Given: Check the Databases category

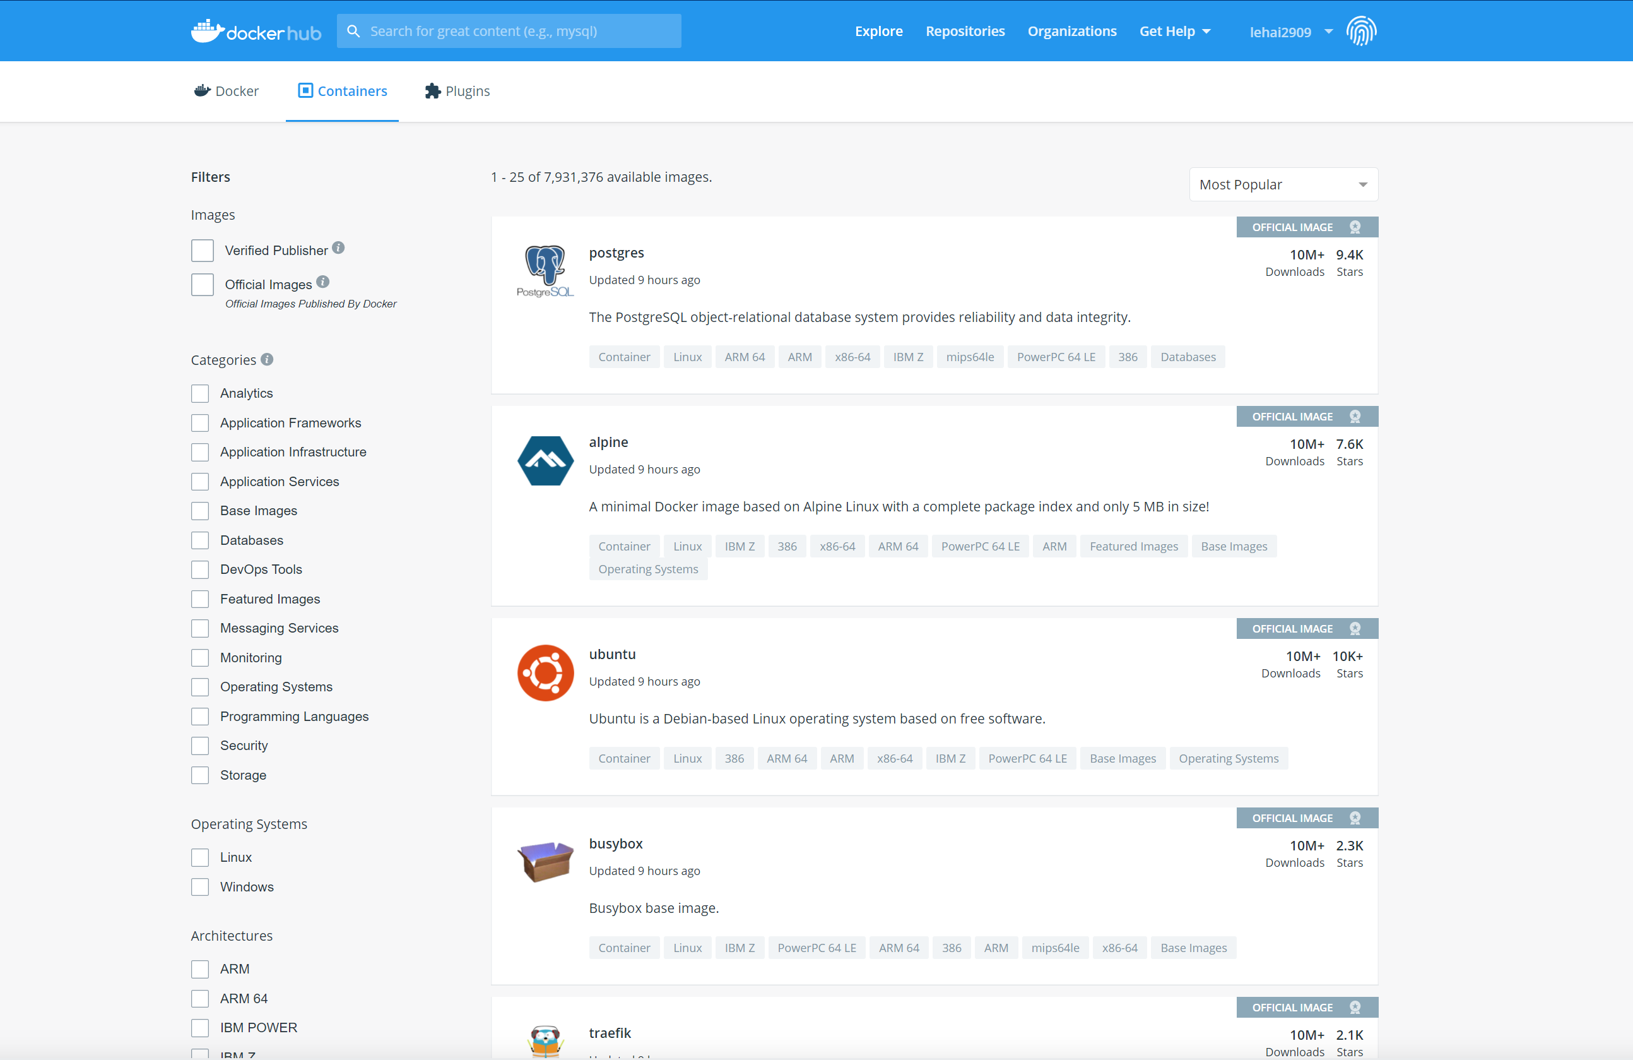Looking at the screenshot, I should [x=199, y=540].
